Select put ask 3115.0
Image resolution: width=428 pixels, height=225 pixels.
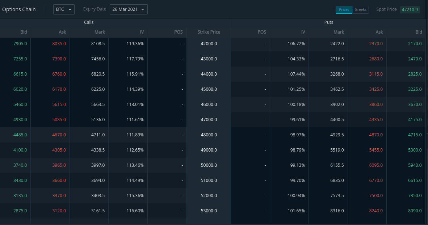pos(376,74)
